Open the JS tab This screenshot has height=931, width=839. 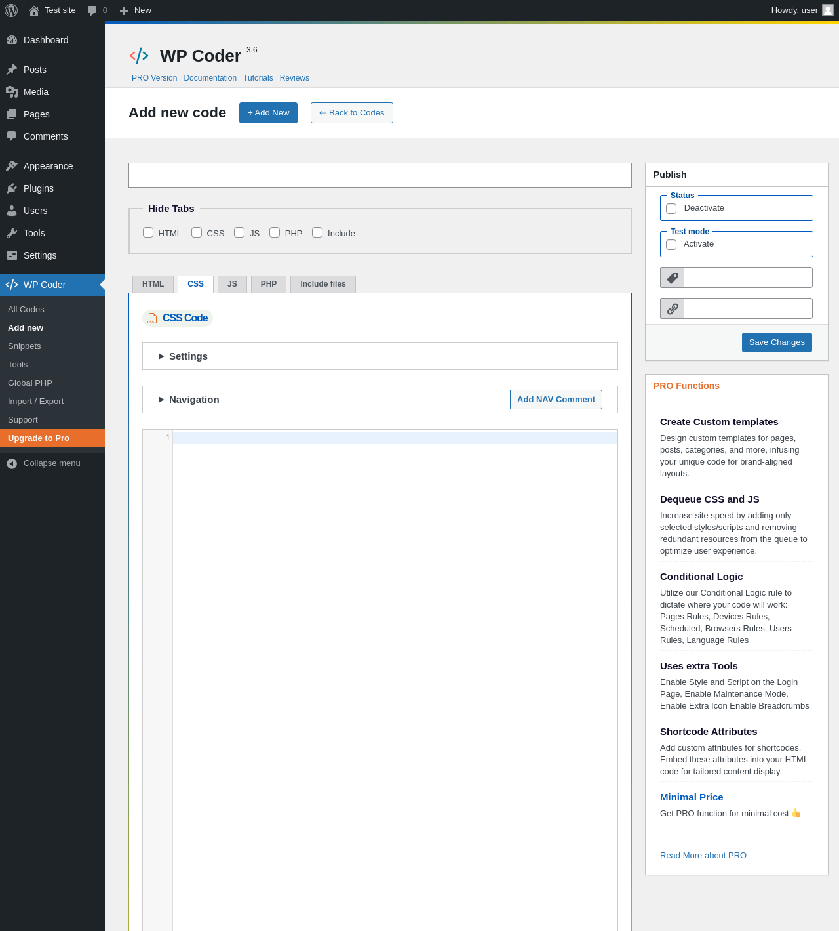pos(232,284)
